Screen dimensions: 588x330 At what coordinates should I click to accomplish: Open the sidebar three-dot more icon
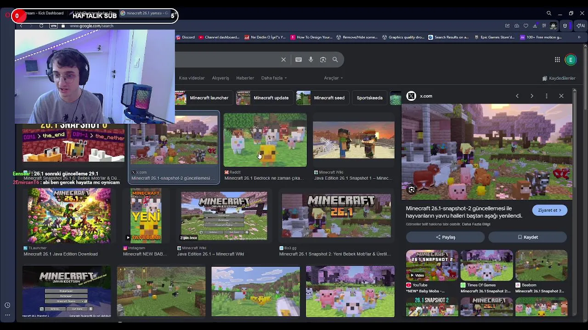[x=7, y=315]
